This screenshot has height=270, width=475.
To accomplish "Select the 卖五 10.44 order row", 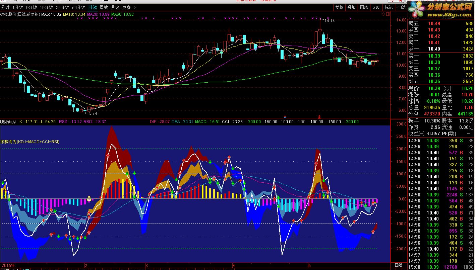I will coord(441,23).
